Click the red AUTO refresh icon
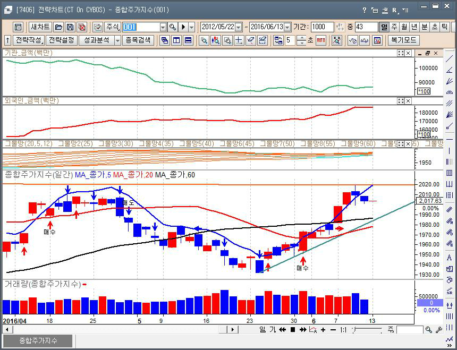 [321, 40]
